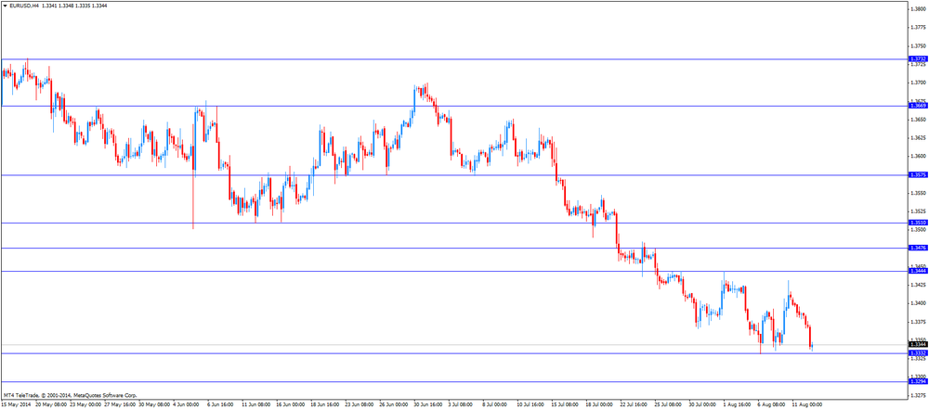929x409 pixels.
Task: Click the 25 Jul 08:00 time label
Action: pyautogui.click(x=670, y=405)
